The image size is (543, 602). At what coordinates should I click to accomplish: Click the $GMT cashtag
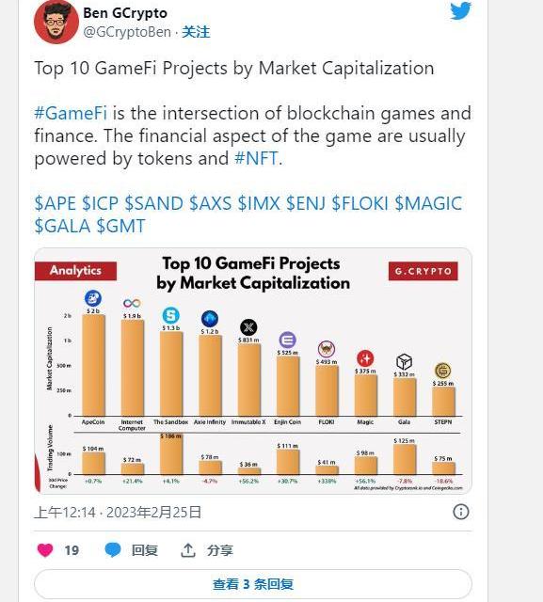[120, 226]
